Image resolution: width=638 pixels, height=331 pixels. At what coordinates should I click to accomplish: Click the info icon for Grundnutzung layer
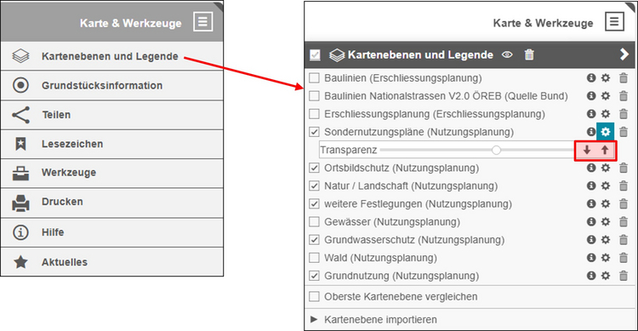click(x=591, y=276)
